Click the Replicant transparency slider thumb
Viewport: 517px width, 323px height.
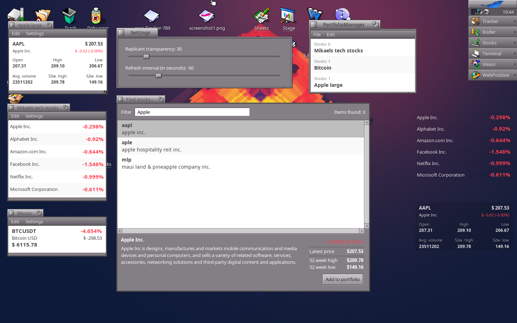click(x=146, y=56)
